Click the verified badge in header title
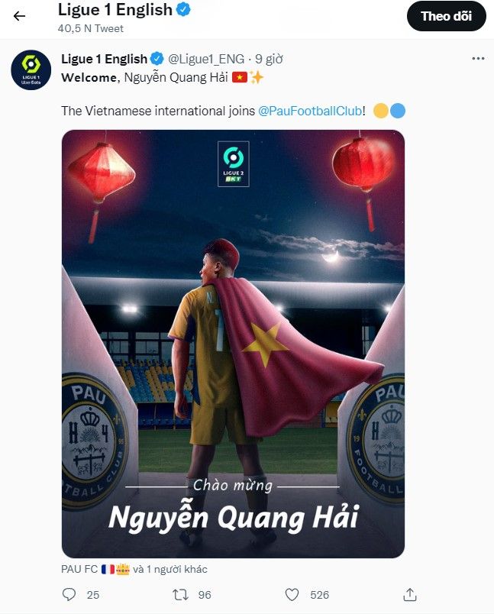494x614 pixels. (183, 9)
